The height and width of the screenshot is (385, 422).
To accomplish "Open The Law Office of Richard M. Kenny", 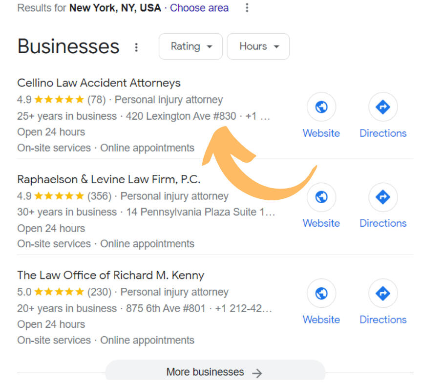I will point(110,275).
